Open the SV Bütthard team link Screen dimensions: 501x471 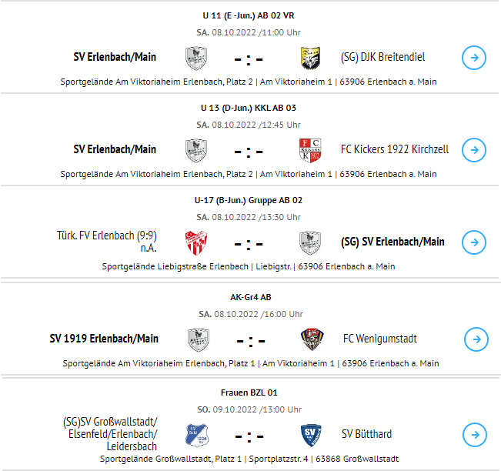(366, 434)
